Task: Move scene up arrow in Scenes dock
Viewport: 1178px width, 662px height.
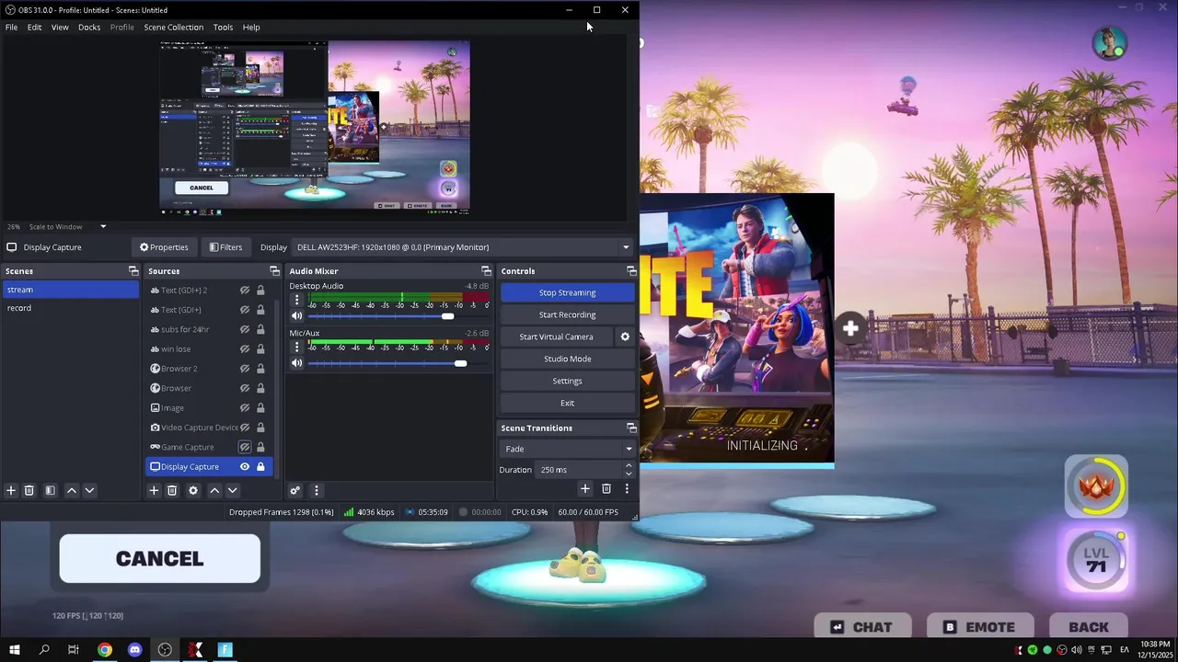Action: [x=72, y=491]
